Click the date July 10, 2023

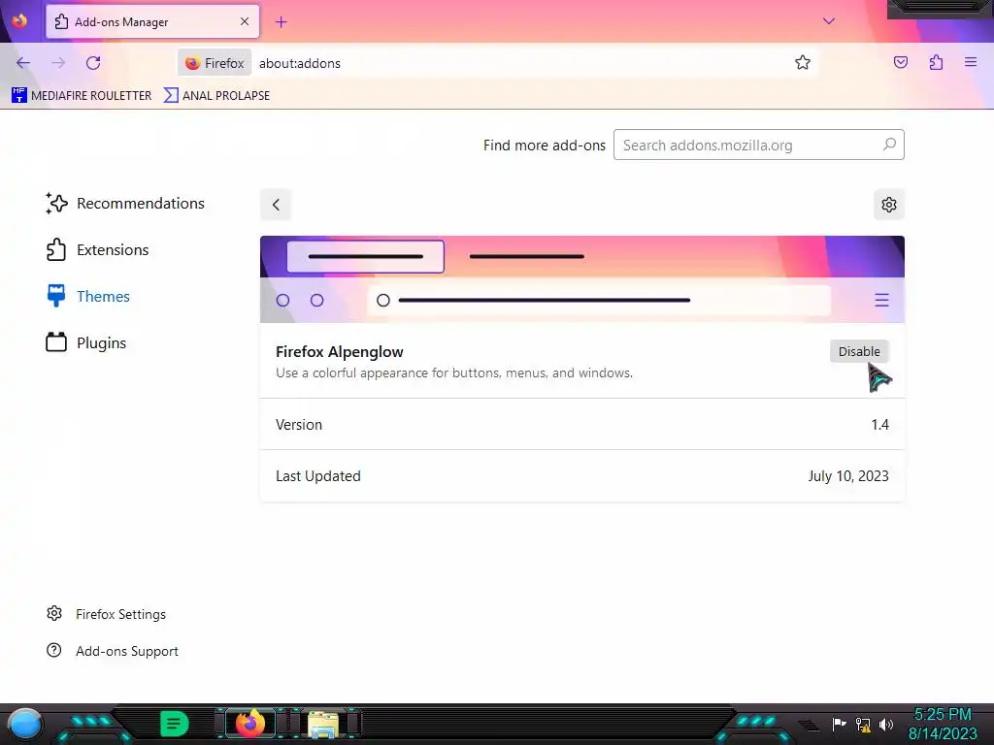pos(848,475)
